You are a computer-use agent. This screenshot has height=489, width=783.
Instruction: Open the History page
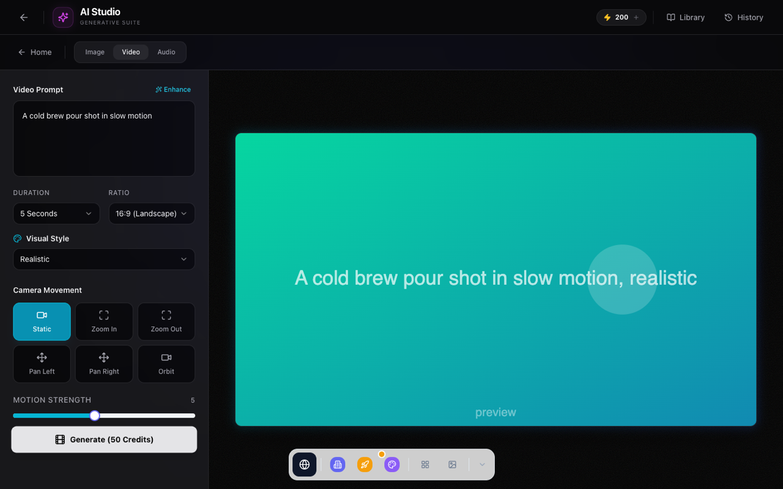click(744, 17)
